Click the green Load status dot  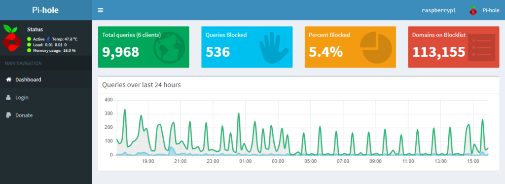pos(29,44)
